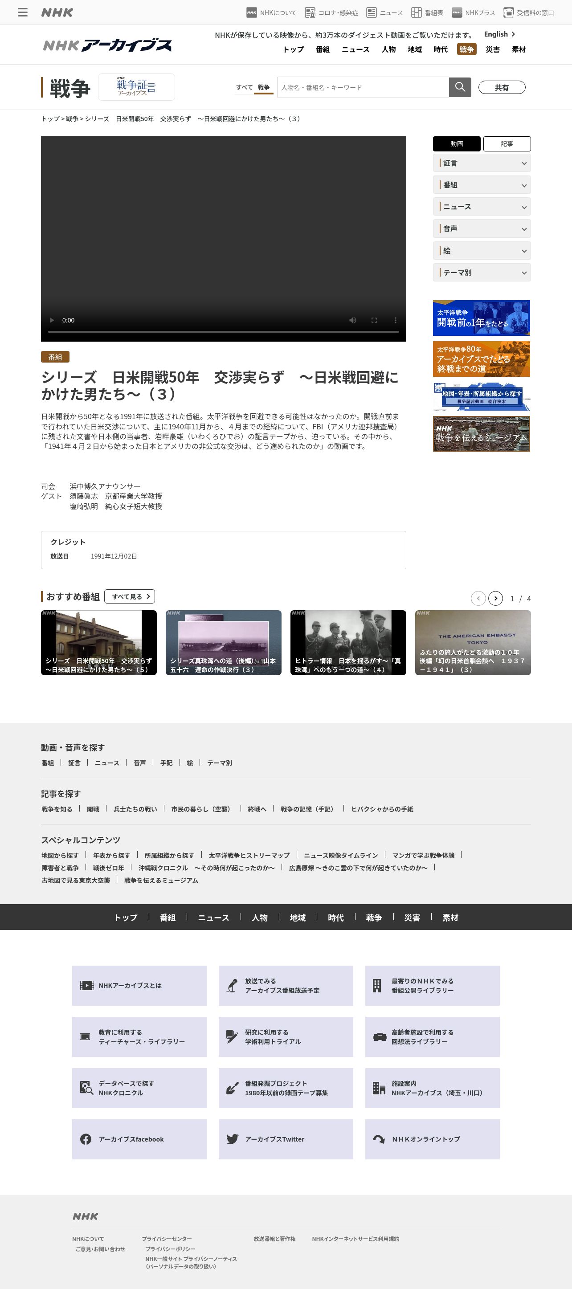Switch sidebar to 記事 tab

tap(507, 143)
